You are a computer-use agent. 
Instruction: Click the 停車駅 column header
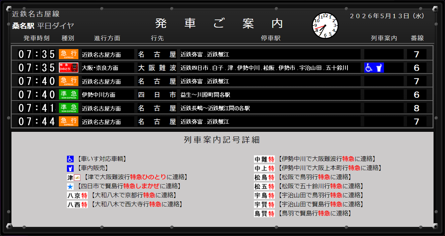coord(271,38)
